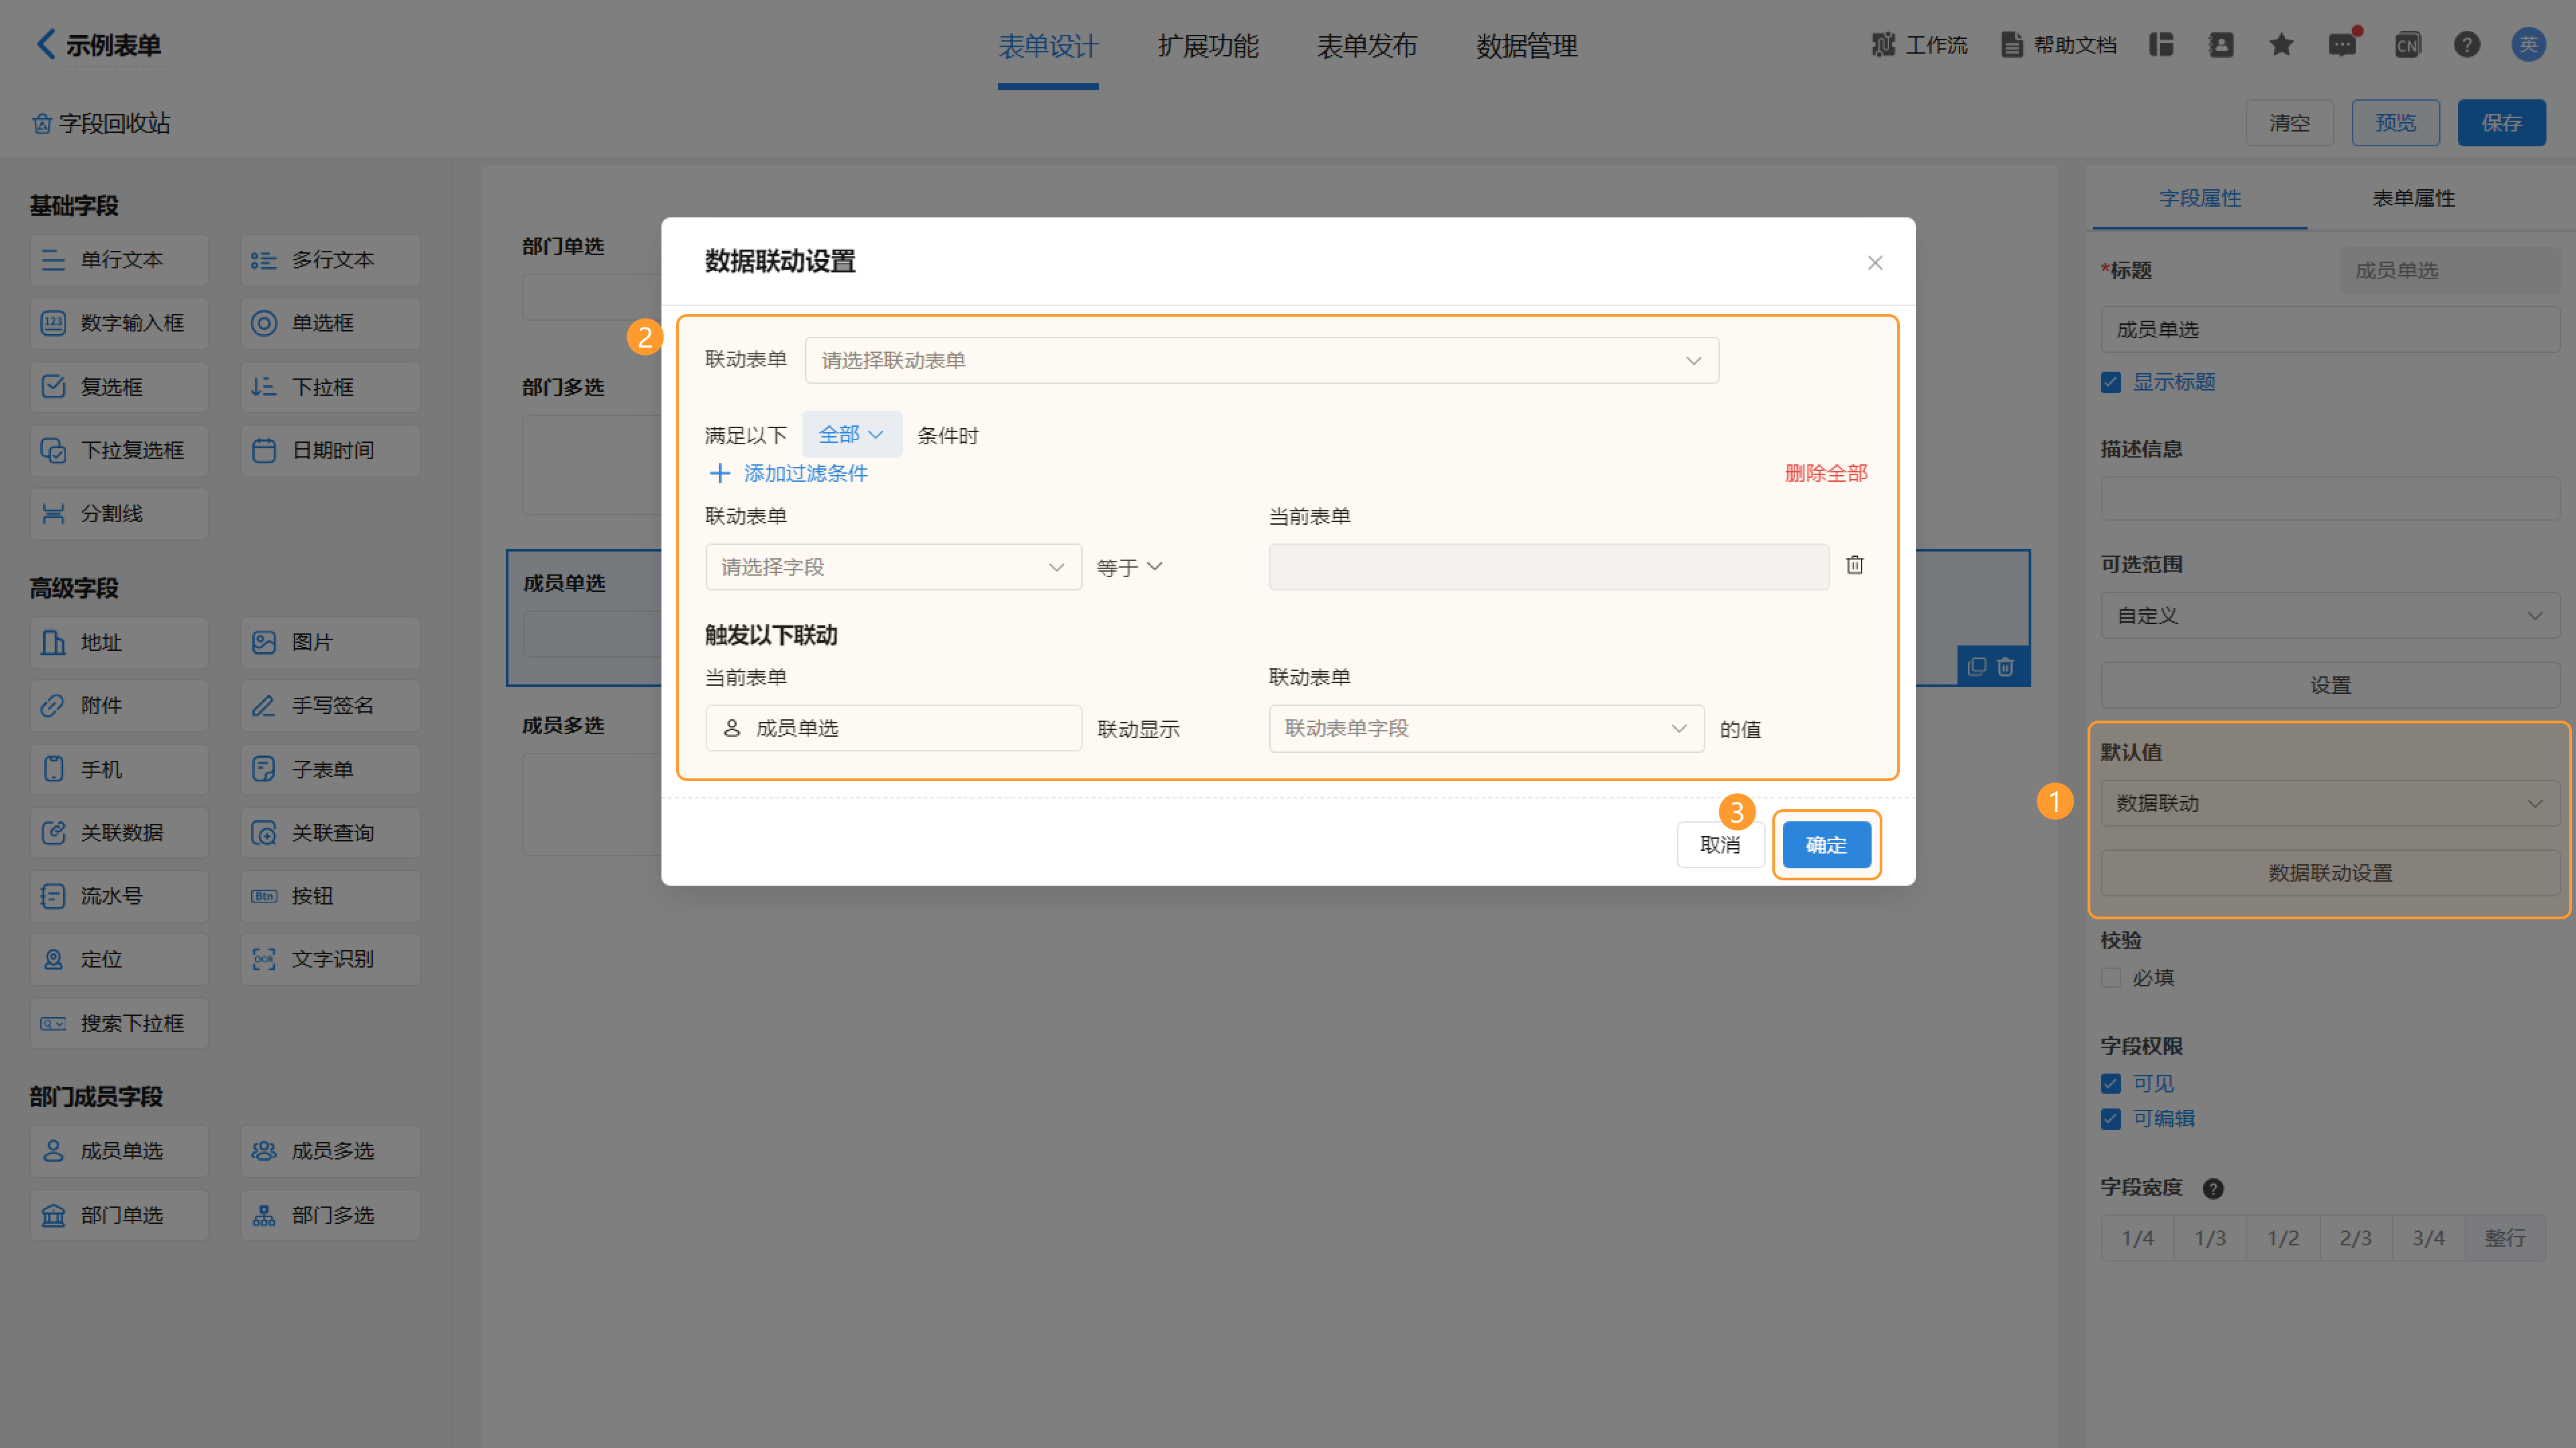Select the 手写签名 field
Image resolution: width=2576 pixels, height=1448 pixels.
(330, 706)
